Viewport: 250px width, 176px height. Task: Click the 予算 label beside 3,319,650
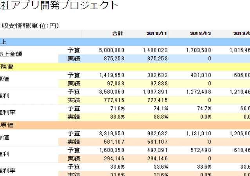point(74,133)
